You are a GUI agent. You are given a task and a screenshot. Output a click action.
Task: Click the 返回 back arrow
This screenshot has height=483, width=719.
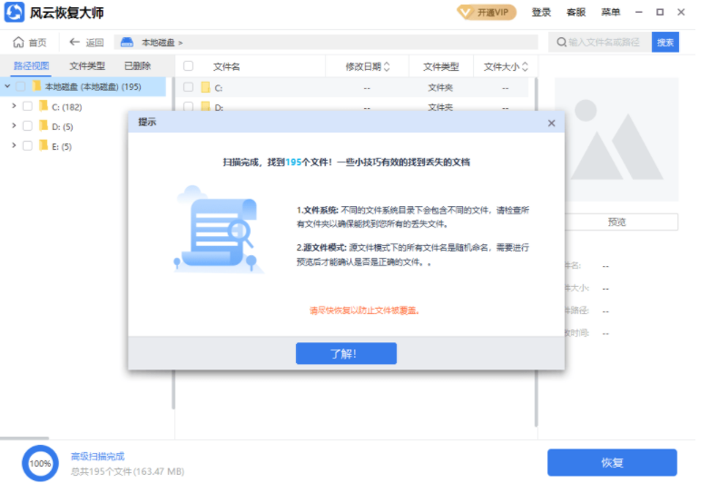[x=74, y=42]
